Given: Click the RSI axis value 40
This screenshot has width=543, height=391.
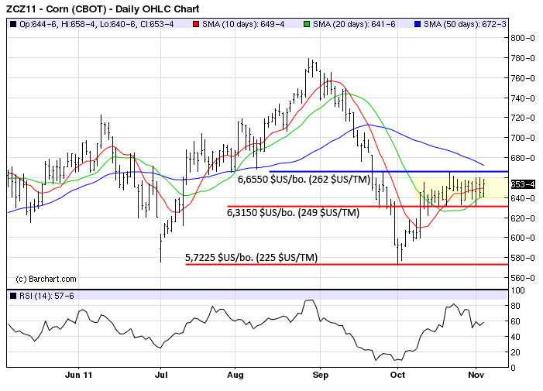Looking at the screenshot, I should coord(516,337).
